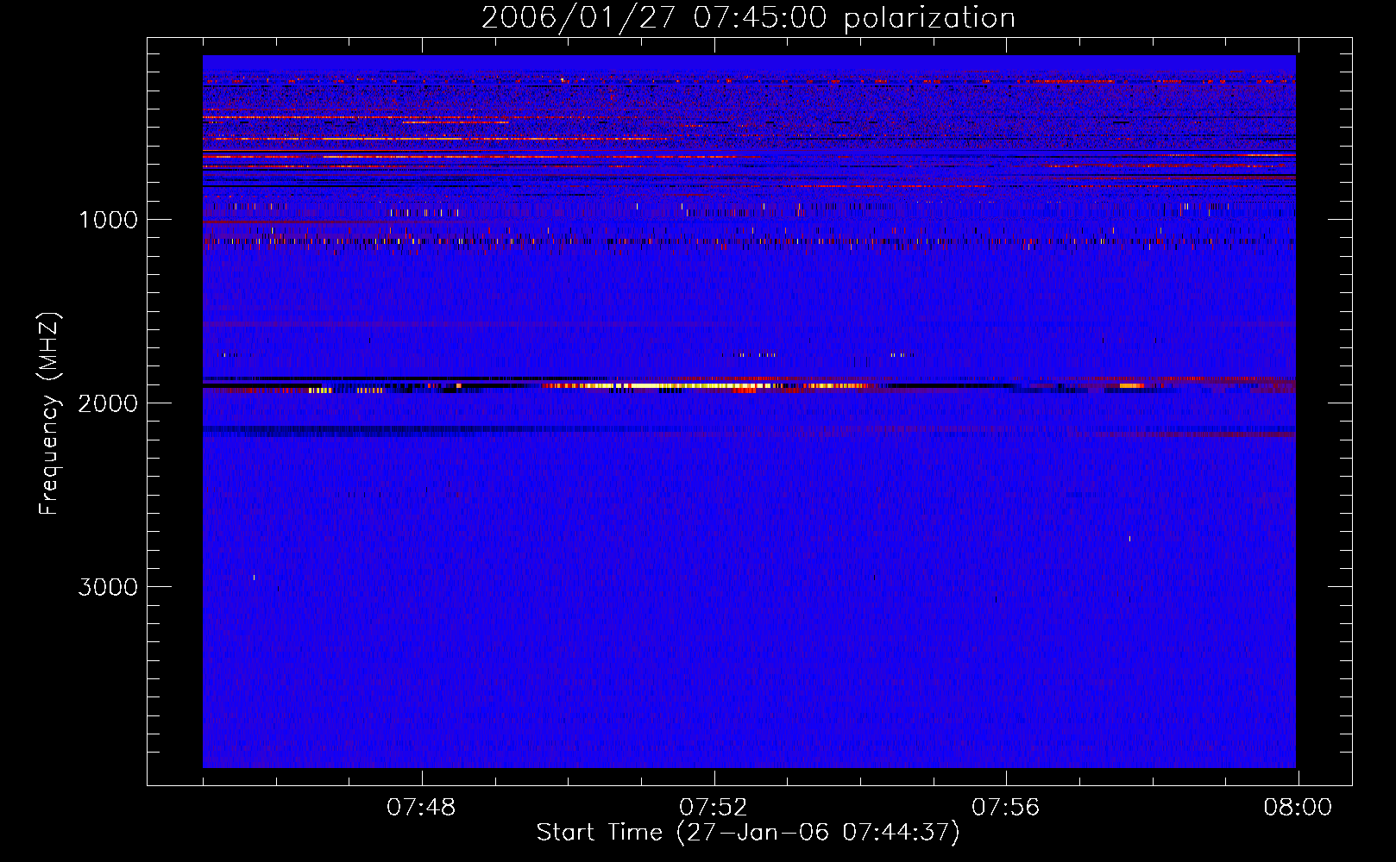Select the "Frequency (MHZ)" axis label
Viewport: 1396px width, 862px height.
coord(49,414)
